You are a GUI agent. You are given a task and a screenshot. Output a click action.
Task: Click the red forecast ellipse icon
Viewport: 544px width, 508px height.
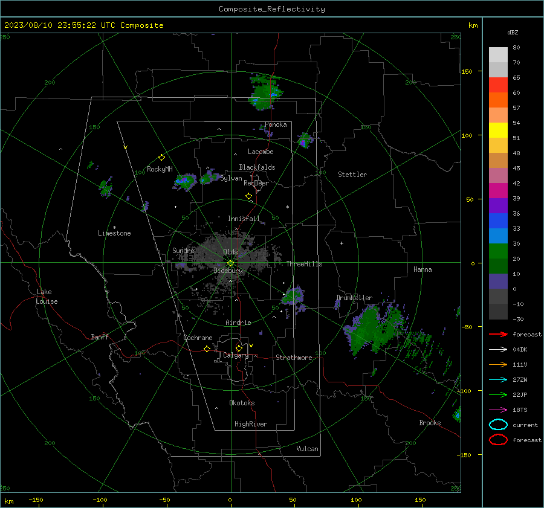(498, 440)
